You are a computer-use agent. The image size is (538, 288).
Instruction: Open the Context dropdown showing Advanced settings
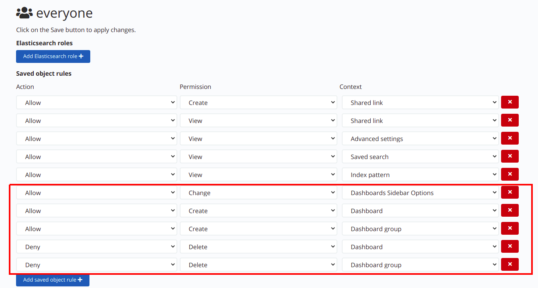[x=420, y=138]
